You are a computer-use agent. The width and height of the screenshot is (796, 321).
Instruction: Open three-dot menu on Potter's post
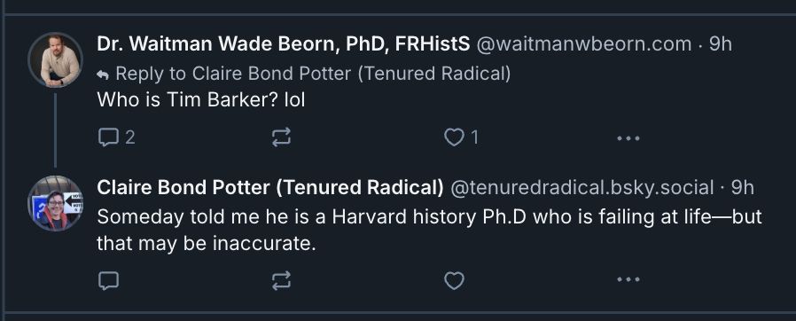628,279
